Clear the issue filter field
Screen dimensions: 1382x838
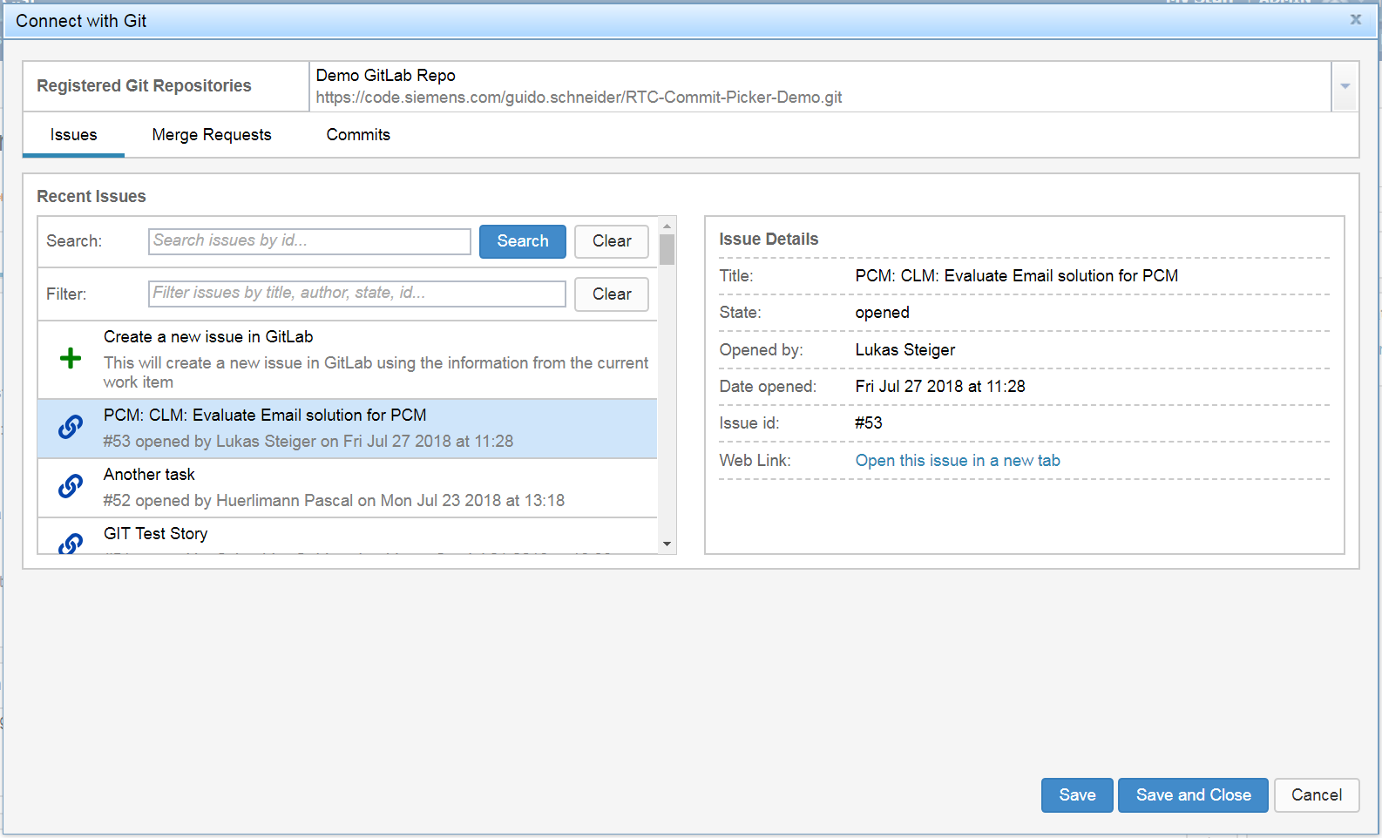[612, 294]
